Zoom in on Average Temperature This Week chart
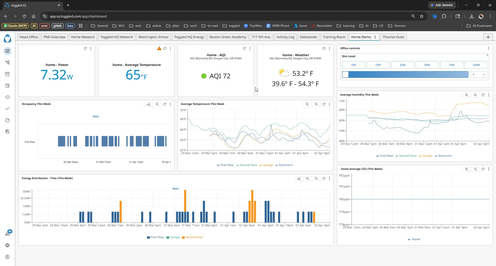 click(x=307, y=104)
